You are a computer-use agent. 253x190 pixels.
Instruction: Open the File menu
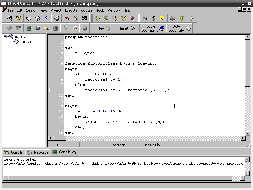click(x=11, y=10)
